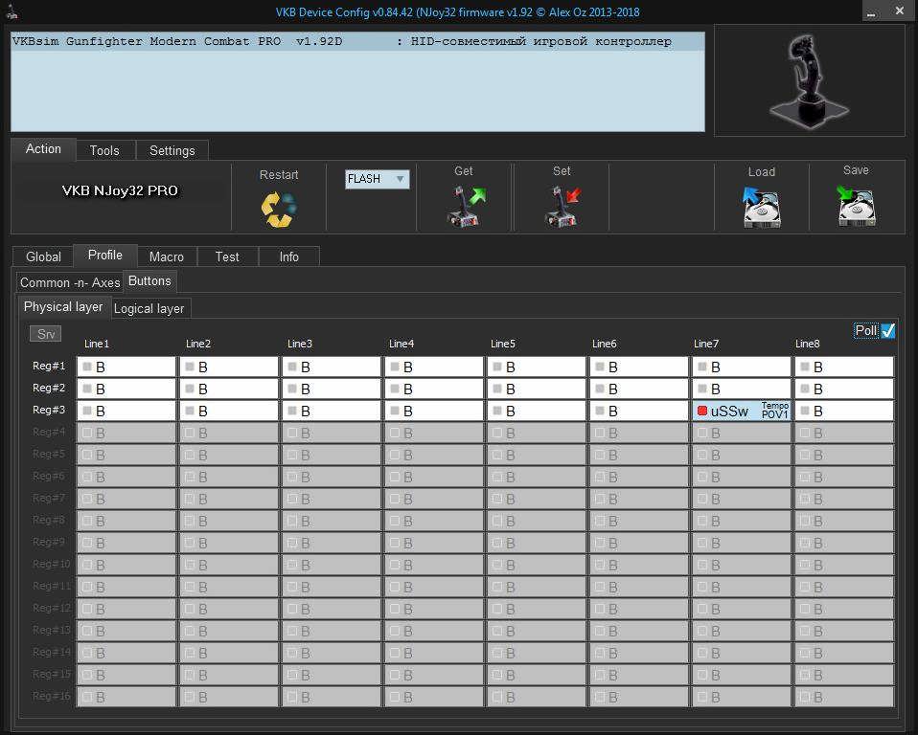Click Reg#1 Line4 button cell
Screen dimensions: 918x735
[434, 367]
